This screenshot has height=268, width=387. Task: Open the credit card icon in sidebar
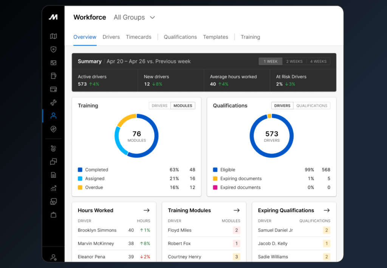click(53, 89)
